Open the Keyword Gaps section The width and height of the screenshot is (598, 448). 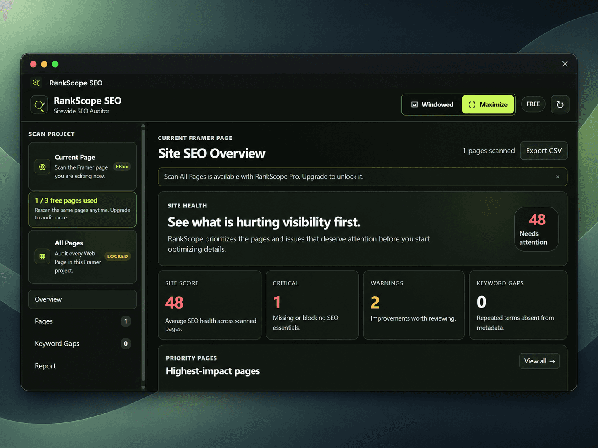pyautogui.click(x=83, y=344)
